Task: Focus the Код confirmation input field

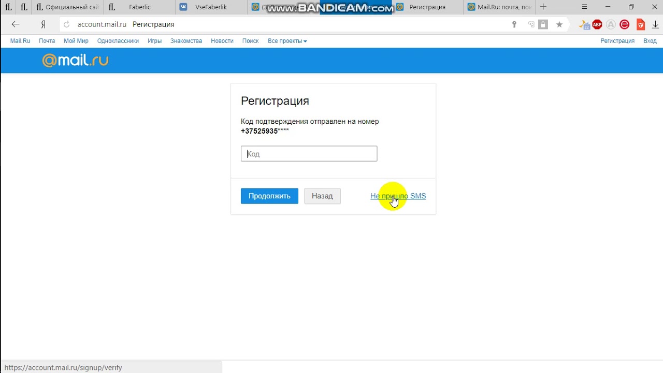Action: click(309, 153)
